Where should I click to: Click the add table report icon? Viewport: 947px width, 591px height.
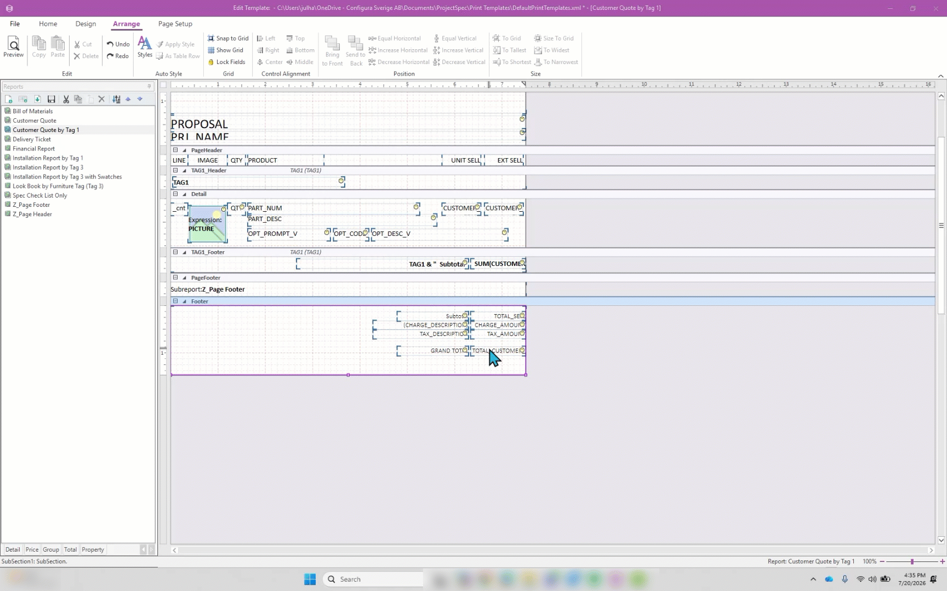coord(23,99)
